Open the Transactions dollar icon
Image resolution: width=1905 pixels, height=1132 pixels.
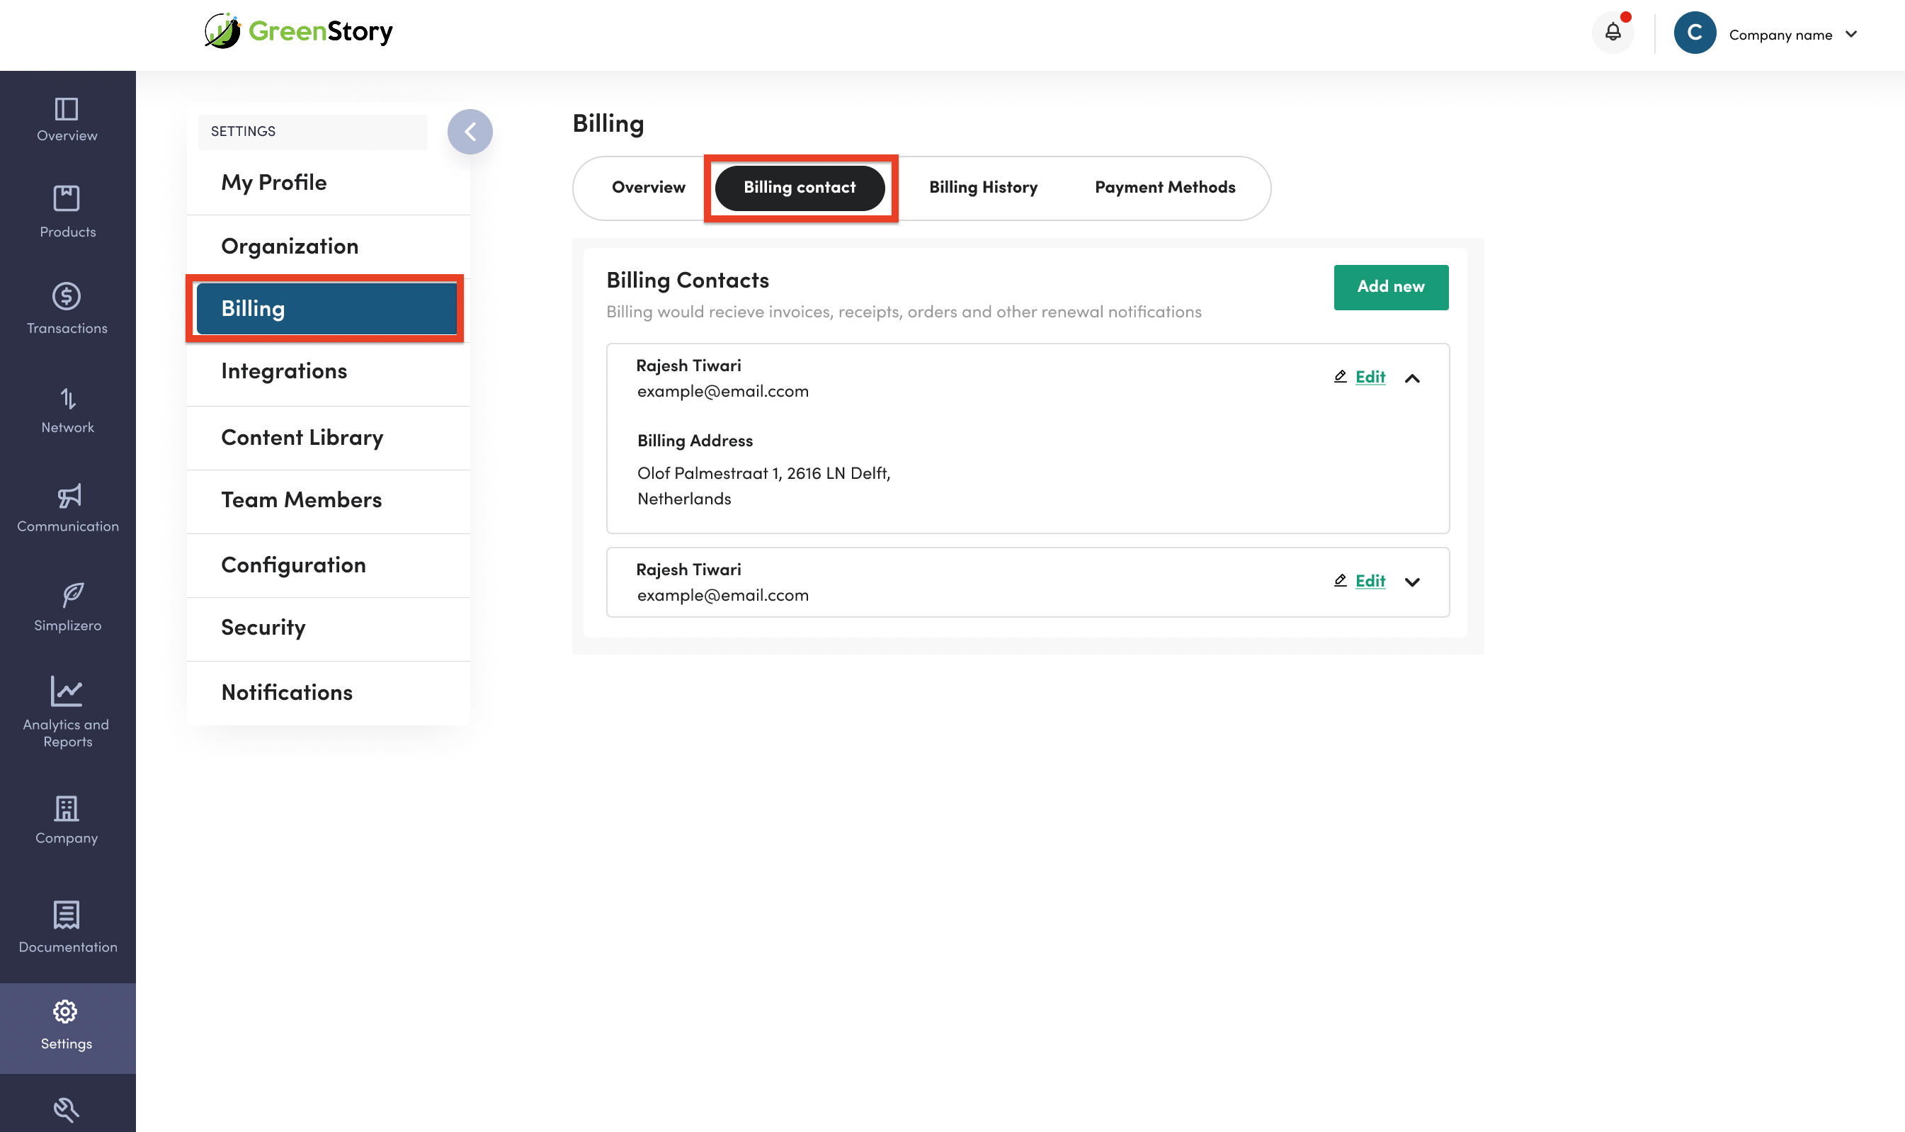click(x=67, y=296)
